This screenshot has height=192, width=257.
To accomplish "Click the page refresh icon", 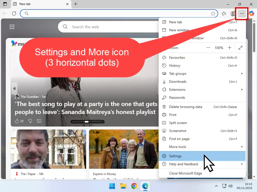I will [14, 13].
